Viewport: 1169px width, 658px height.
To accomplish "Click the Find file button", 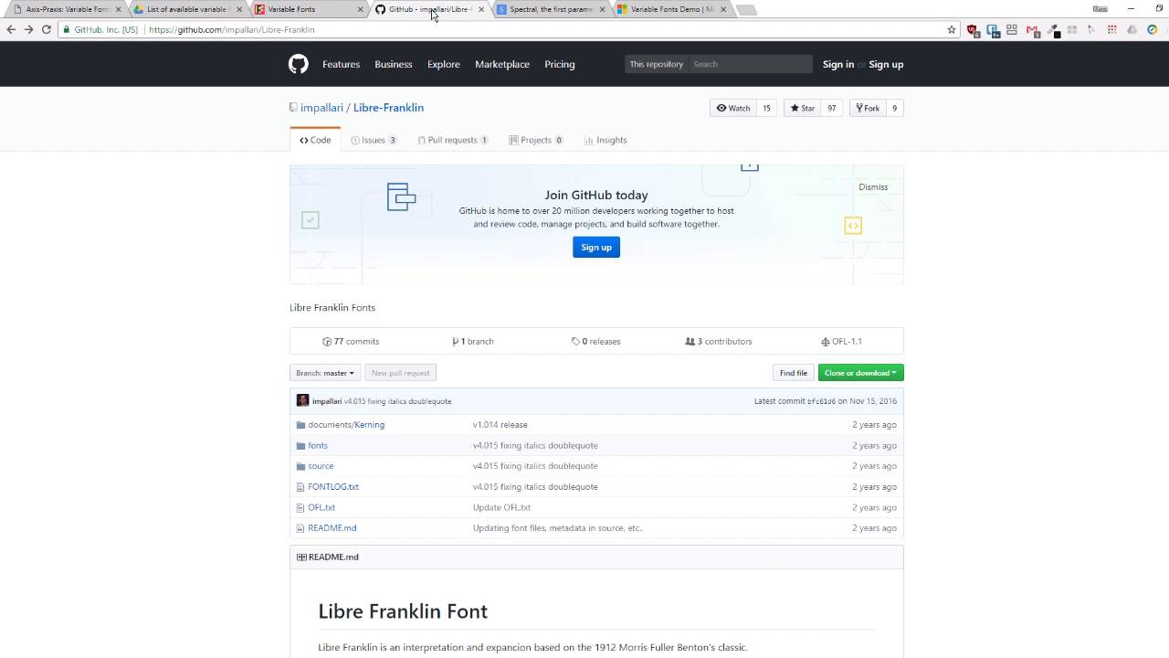I will pos(793,373).
